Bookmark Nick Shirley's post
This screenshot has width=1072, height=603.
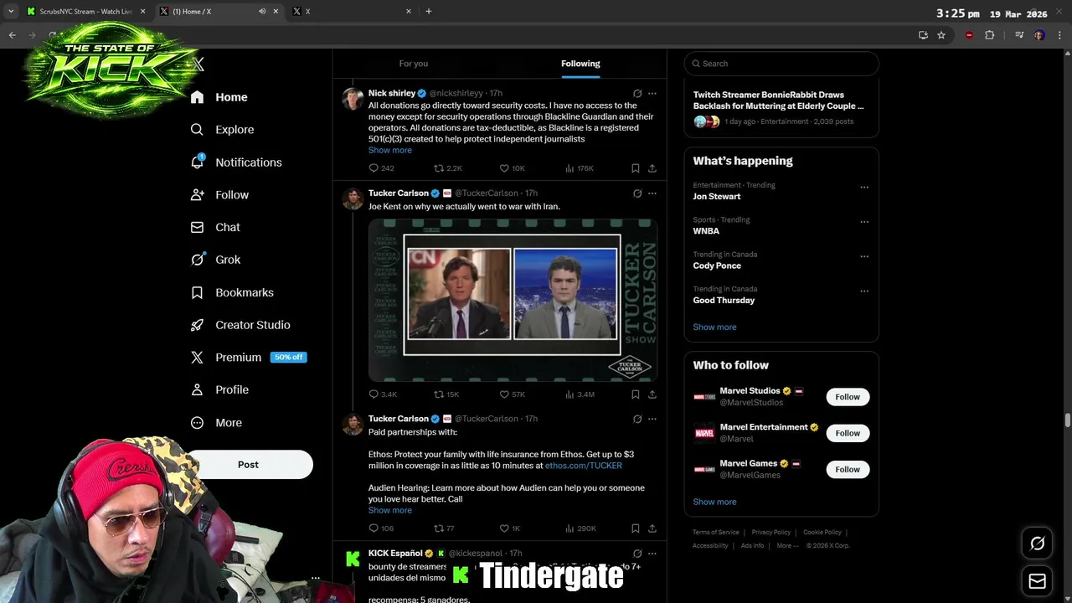[x=636, y=168]
